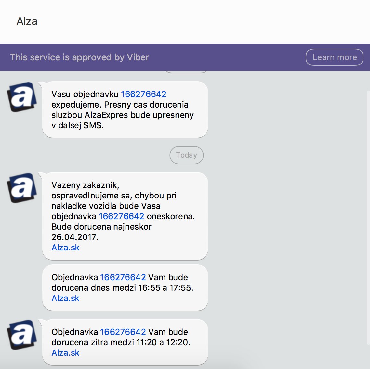Open Alza.sk link in 16:55 delivery message

click(65, 298)
